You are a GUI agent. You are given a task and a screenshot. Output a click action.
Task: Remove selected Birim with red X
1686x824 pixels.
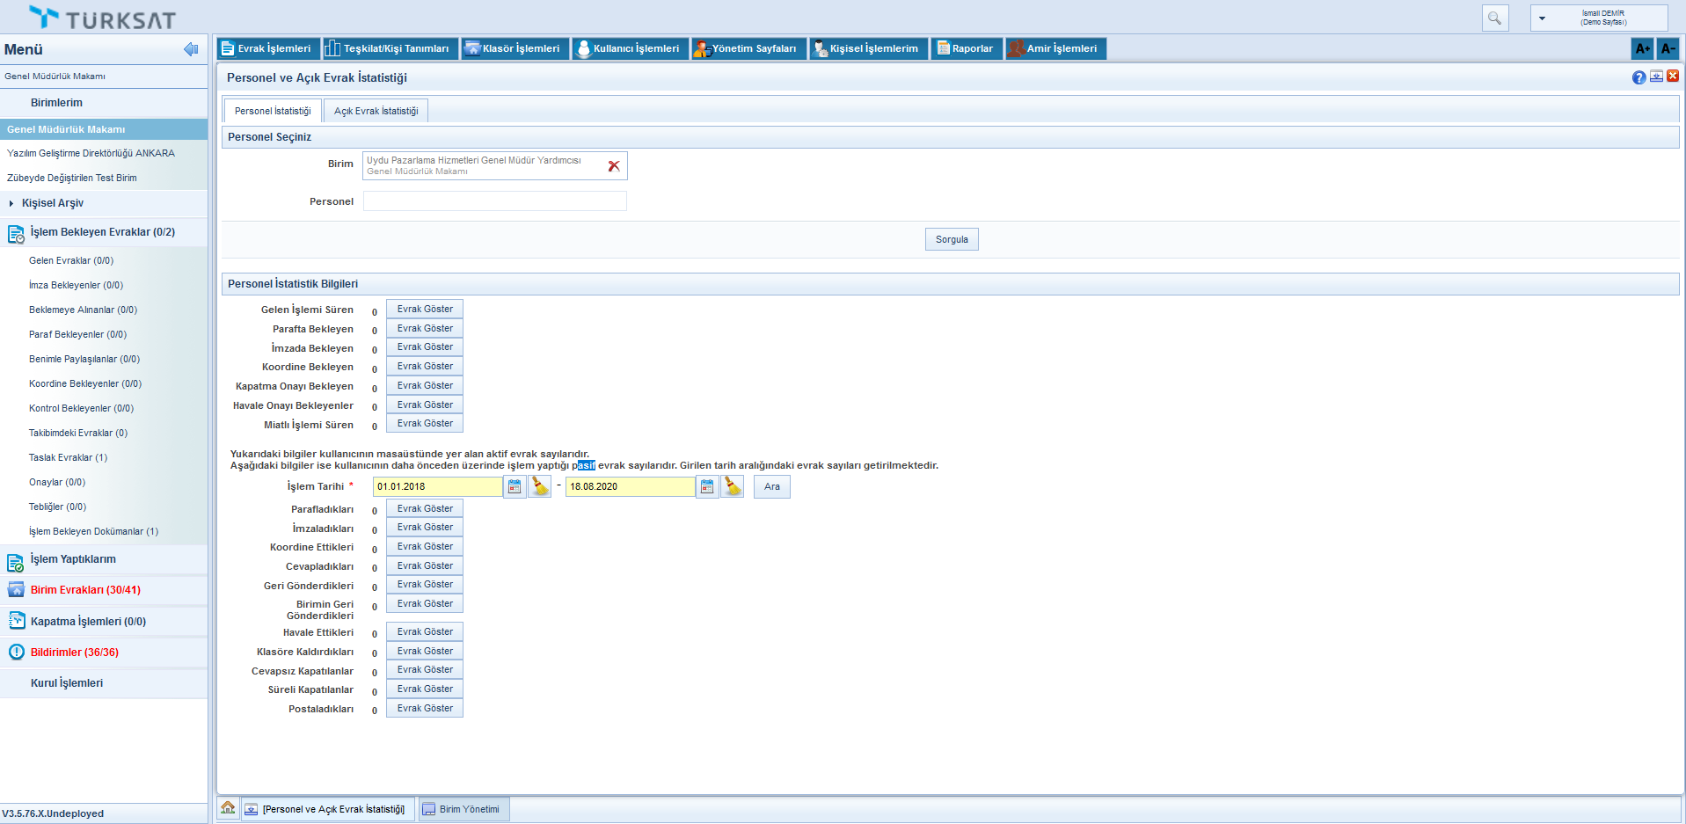614,165
